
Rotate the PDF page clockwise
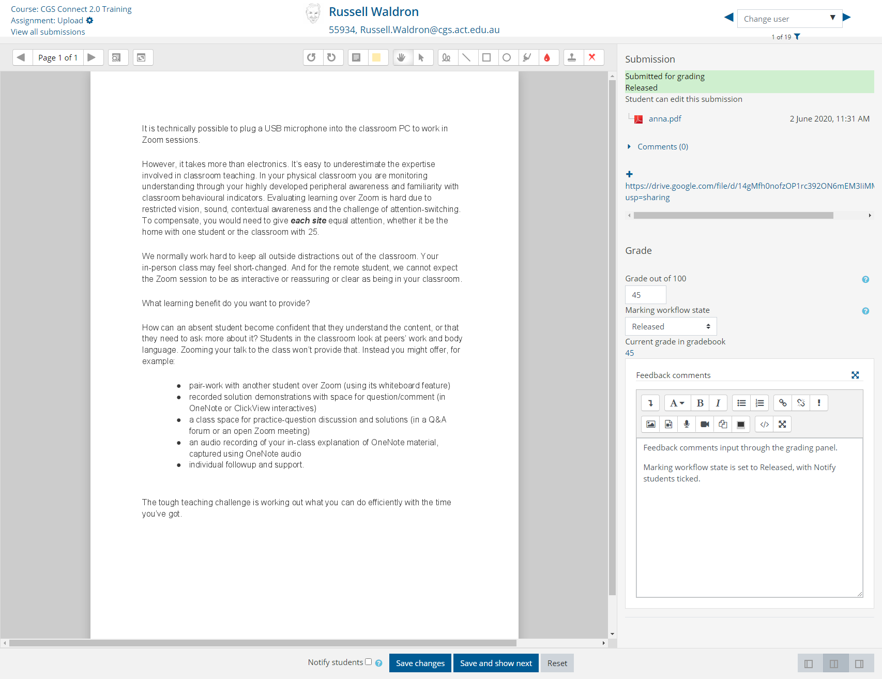pos(331,57)
